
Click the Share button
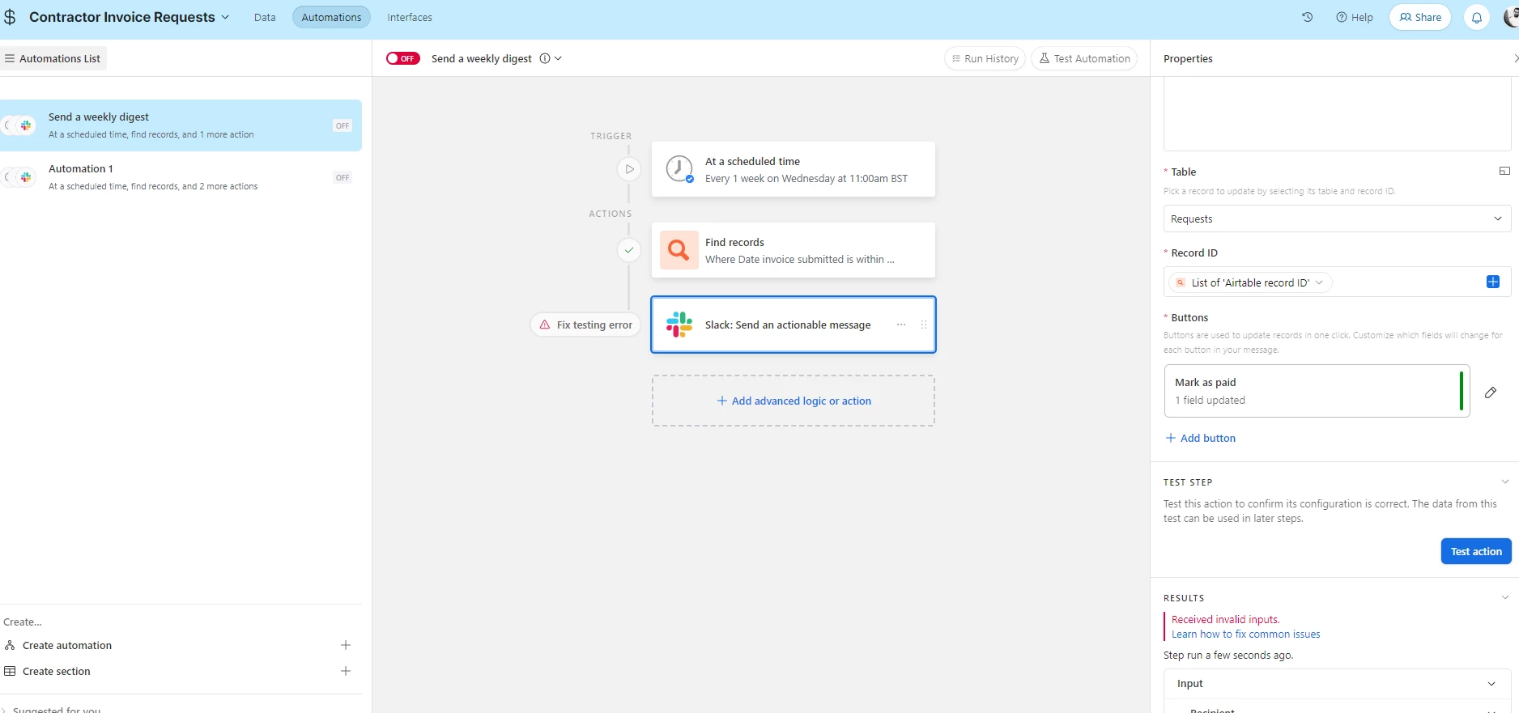1420,17
